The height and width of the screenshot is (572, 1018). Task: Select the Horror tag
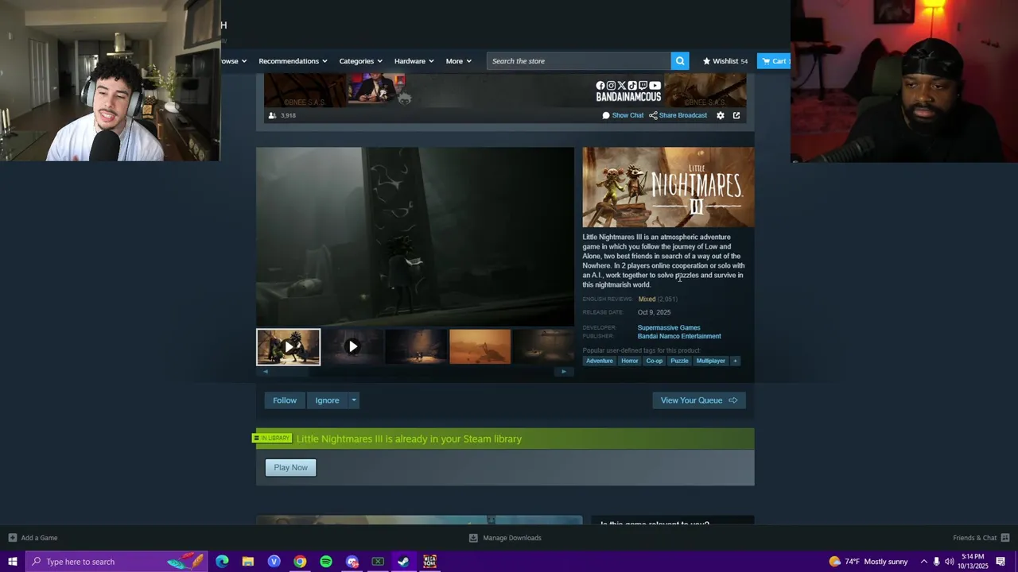(630, 361)
